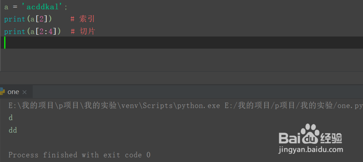Click the 'Process finished with exit code 0' message
Viewport: 363px width, 162px height.
click(79, 155)
